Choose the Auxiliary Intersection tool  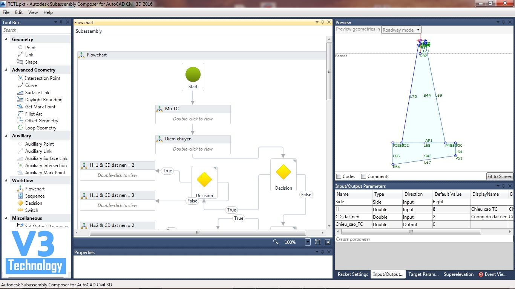click(x=46, y=166)
